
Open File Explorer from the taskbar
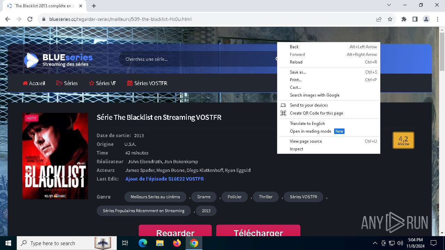click(160, 243)
